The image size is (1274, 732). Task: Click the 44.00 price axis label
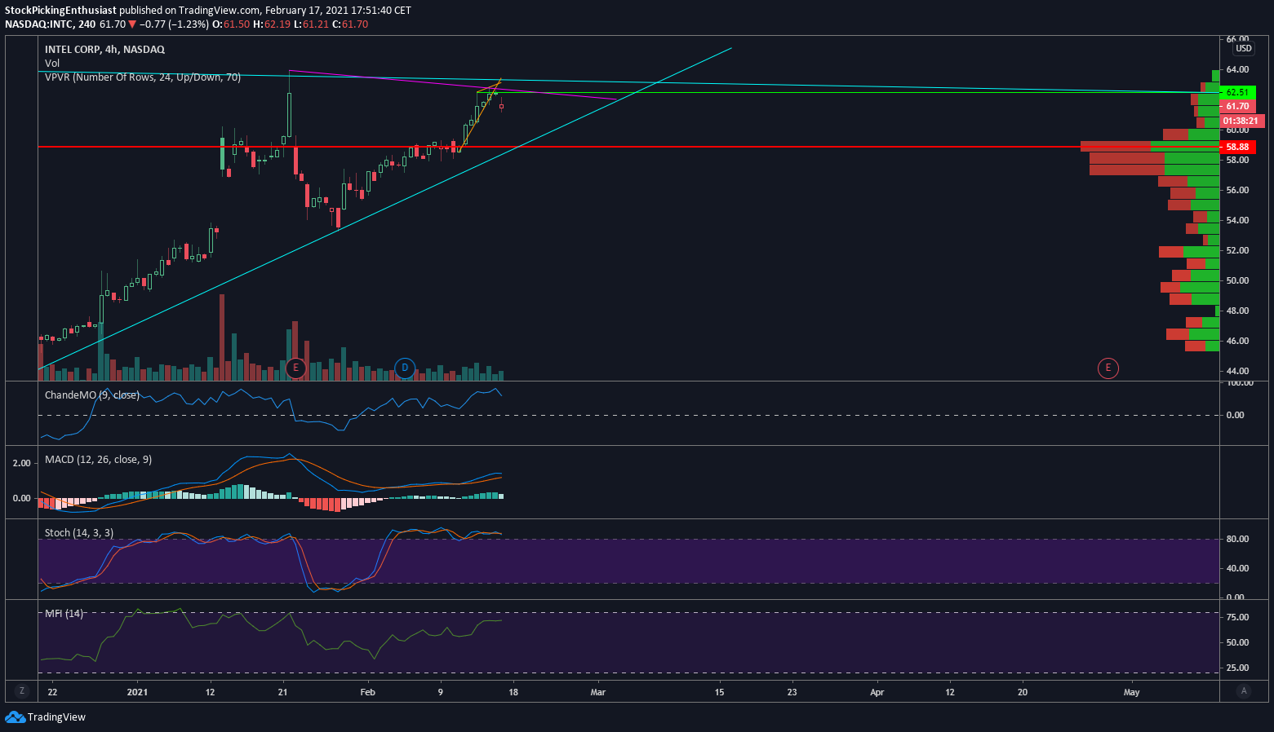(1237, 372)
